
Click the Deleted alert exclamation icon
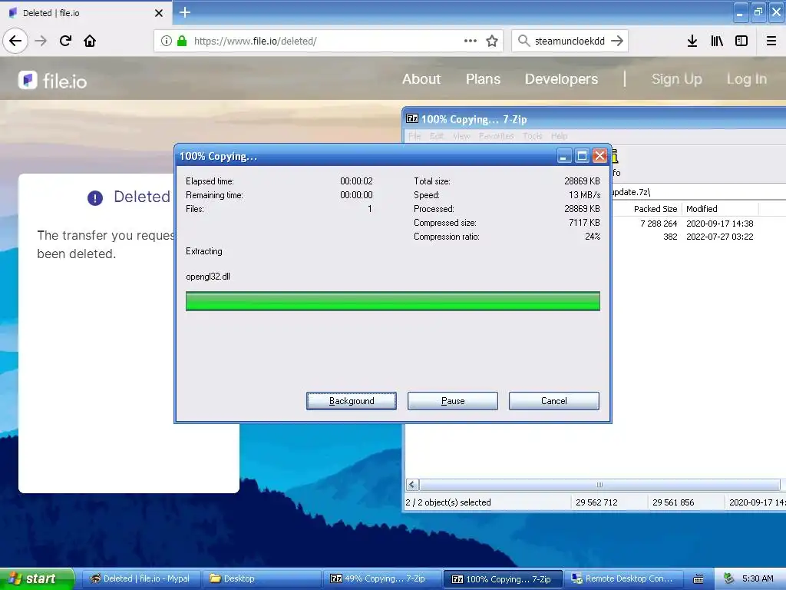coord(94,198)
